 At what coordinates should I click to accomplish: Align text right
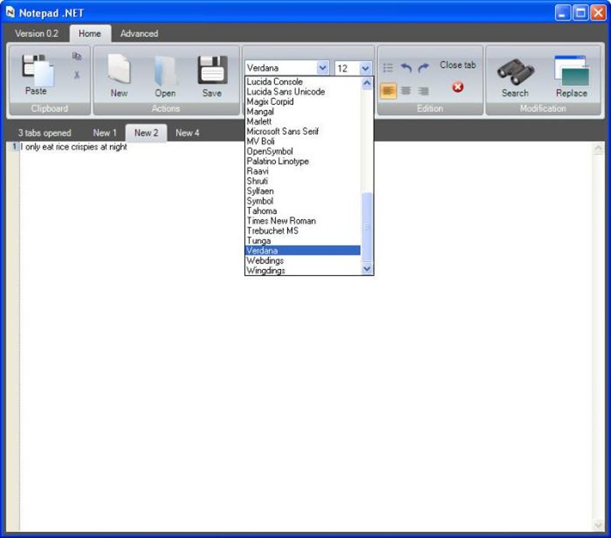[x=424, y=91]
